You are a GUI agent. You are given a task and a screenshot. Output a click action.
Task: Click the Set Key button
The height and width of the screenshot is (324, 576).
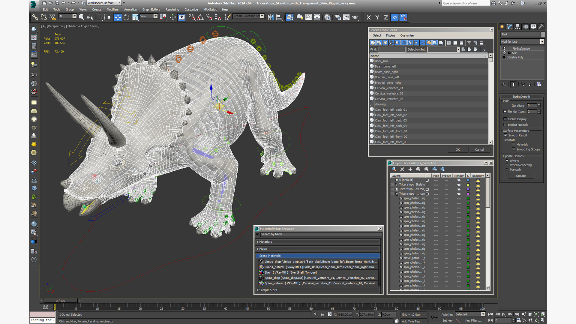click(x=447, y=321)
